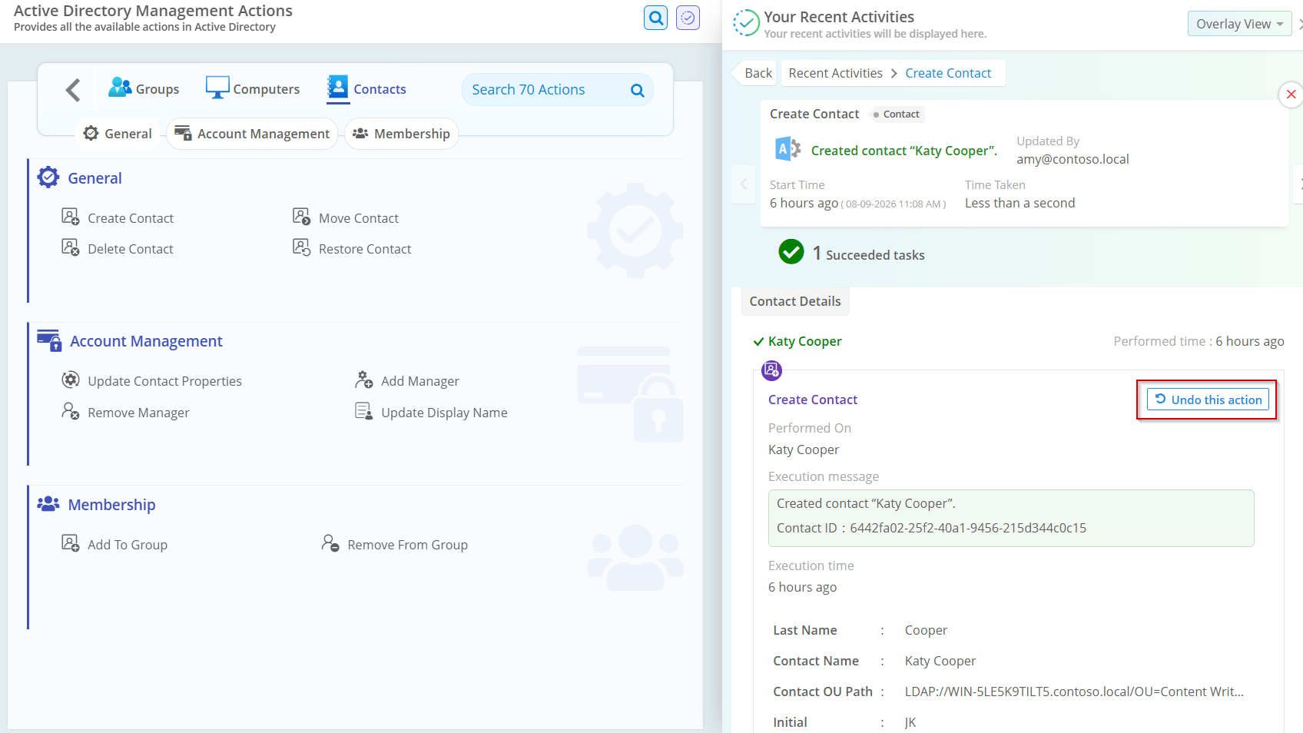Click the Back button in breadcrumb
The image size is (1303, 733).
tap(758, 73)
